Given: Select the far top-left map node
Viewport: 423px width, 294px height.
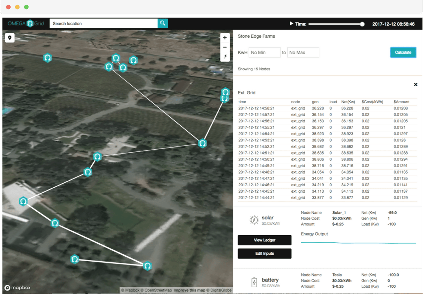Looking at the screenshot, I should tap(47, 58).
